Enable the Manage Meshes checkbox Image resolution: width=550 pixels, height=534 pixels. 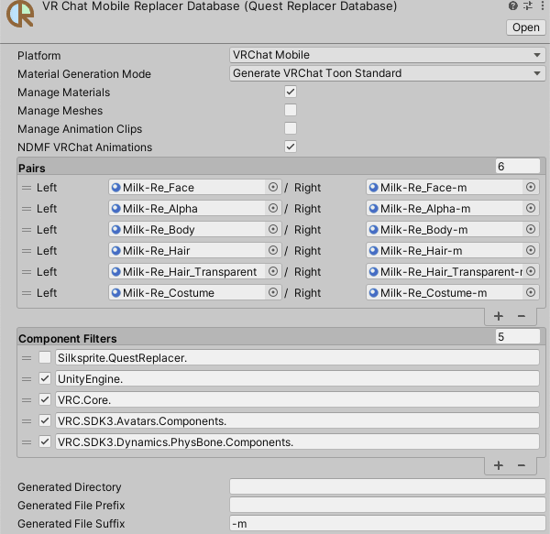pos(291,111)
